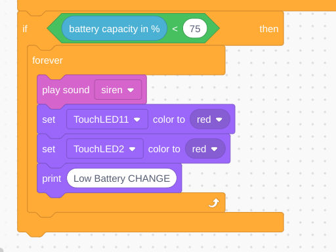Open red color dropdown for TouchLED2
Image resolution: width=336 pixels, height=252 pixels.
205,149
